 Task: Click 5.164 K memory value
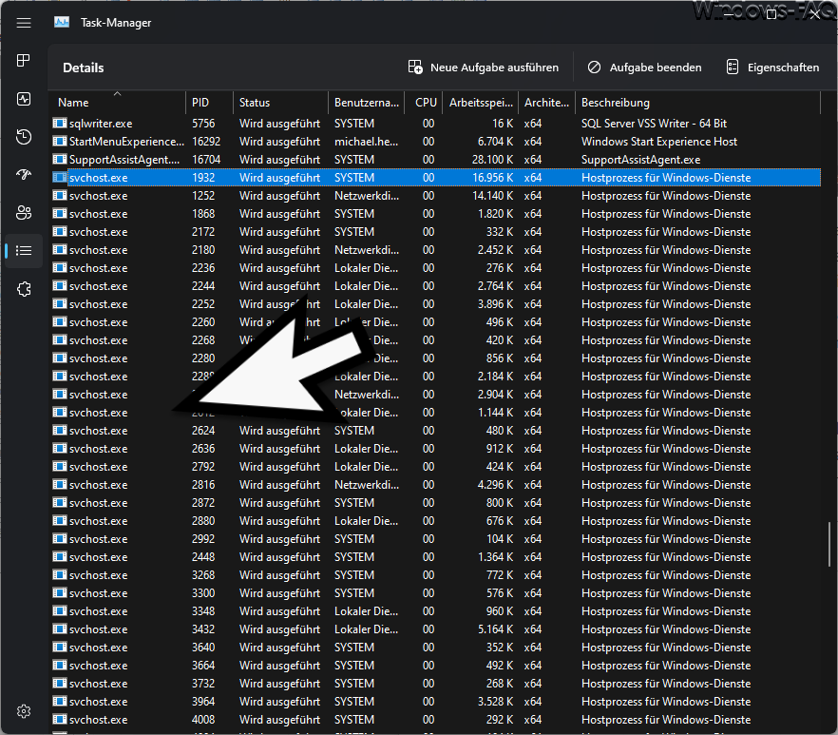click(495, 629)
